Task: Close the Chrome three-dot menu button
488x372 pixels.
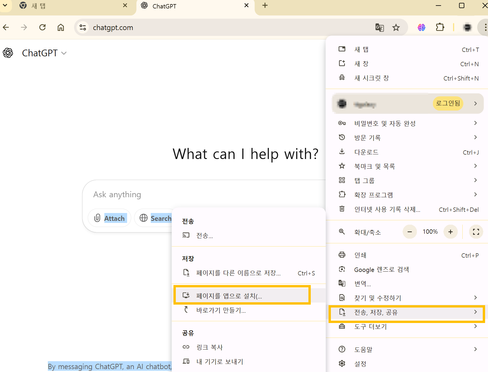Action: (485, 27)
